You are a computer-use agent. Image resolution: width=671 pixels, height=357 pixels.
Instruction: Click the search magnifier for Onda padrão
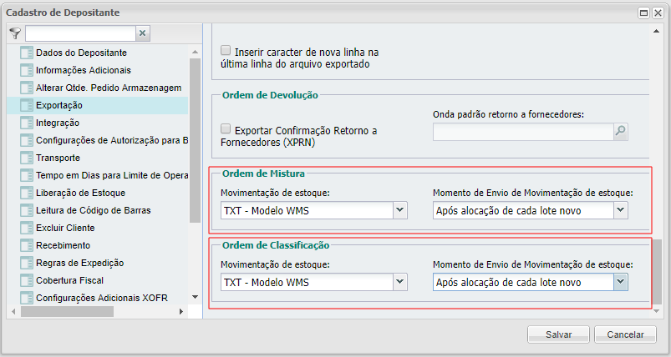620,131
